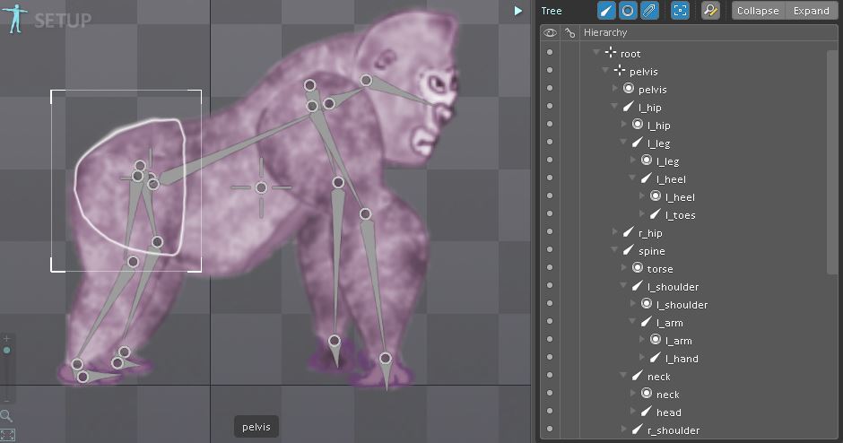Select the root node crosshair icon

coord(610,53)
